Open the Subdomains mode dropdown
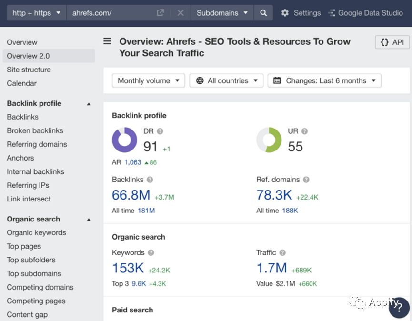 (222, 13)
